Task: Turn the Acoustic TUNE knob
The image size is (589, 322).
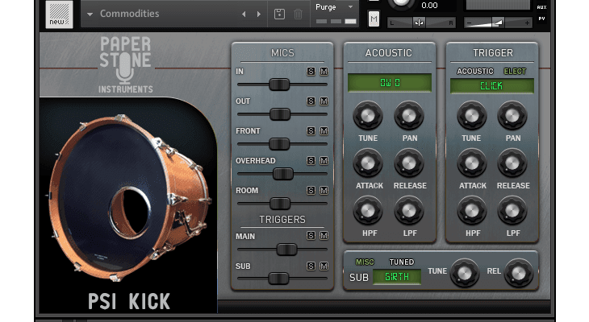Action: [x=368, y=117]
